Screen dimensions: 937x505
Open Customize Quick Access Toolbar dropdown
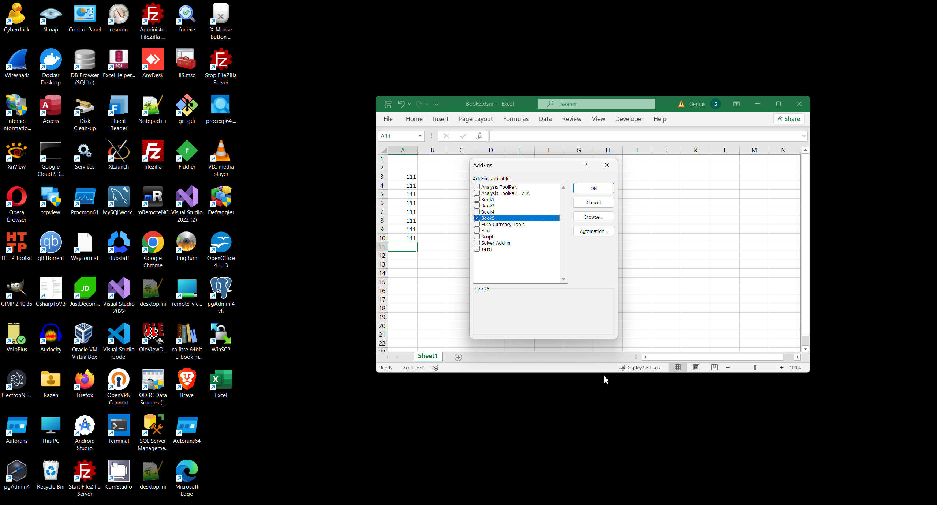[436, 104]
